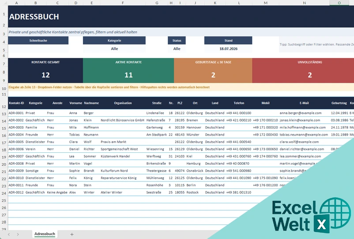Select row 25 header
Image resolution: width=354 pixels, height=239 pixels.
pyautogui.click(x=4, y=200)
